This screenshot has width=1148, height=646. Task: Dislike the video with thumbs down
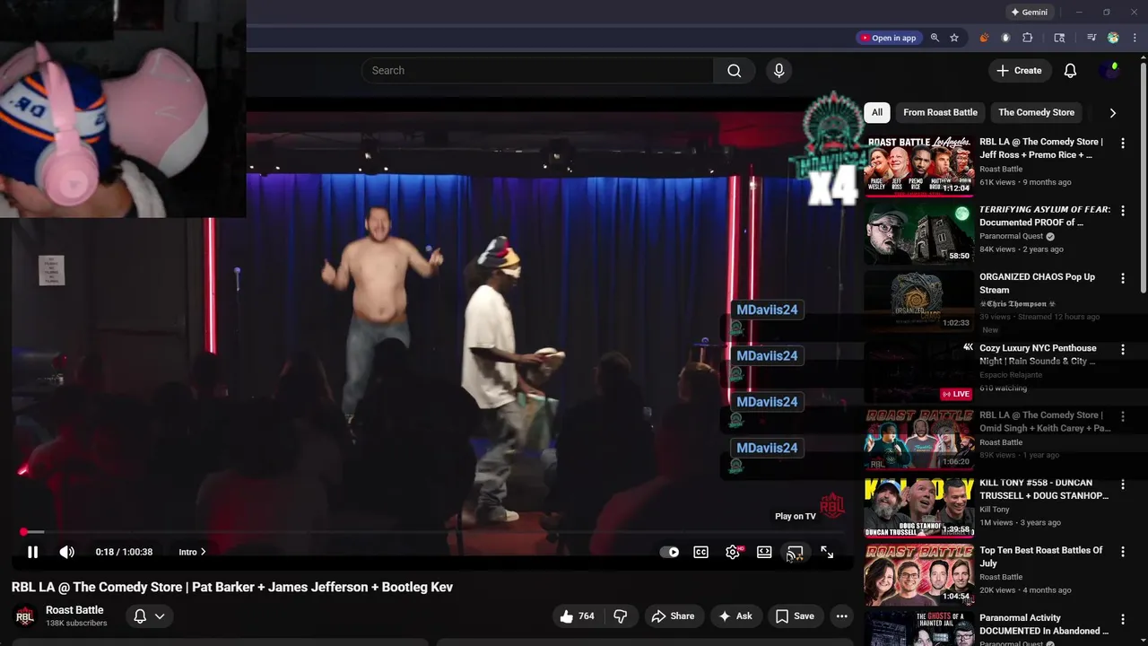(x=620, y=616)
